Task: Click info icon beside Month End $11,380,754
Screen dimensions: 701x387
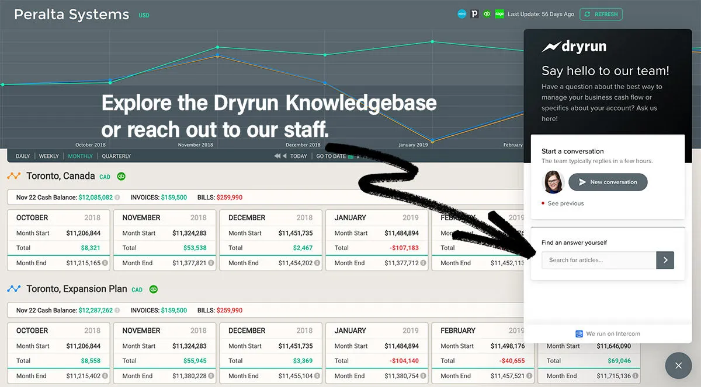Action: click(424, 376)
